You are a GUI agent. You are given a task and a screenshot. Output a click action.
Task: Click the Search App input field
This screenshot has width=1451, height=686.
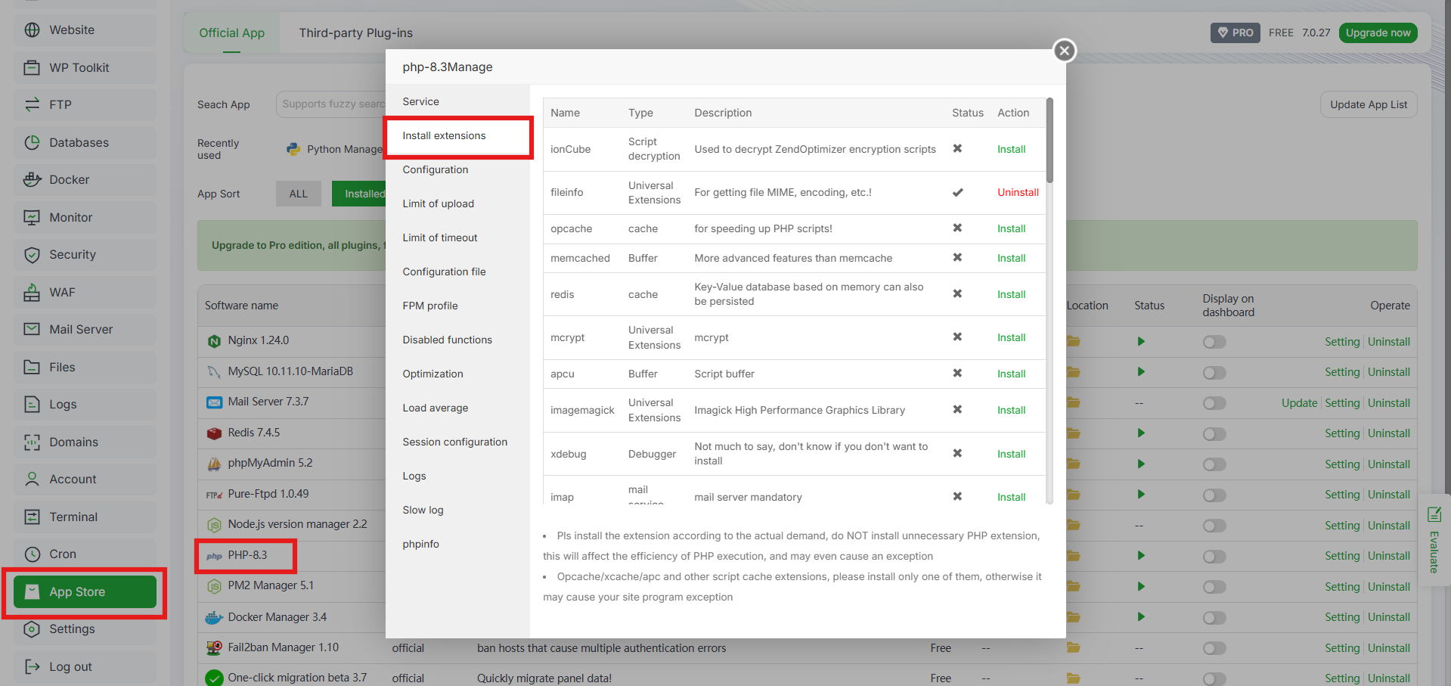tap(331, 104)
